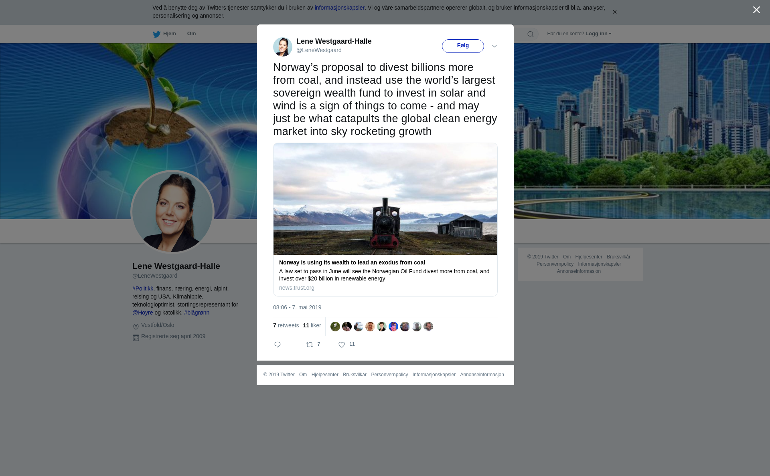Click the #Politikk hashtag in bio
Image resolution: width=770 pixels, height=476 pixels.
(143, 288)
